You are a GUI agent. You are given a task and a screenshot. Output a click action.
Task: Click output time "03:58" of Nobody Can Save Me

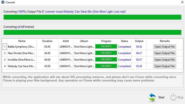coord(139,66)
